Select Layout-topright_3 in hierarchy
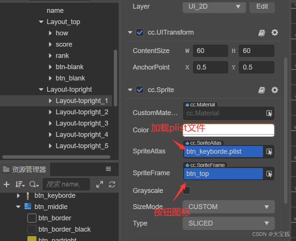Screen dimensions: 296x241 point(82,123)
